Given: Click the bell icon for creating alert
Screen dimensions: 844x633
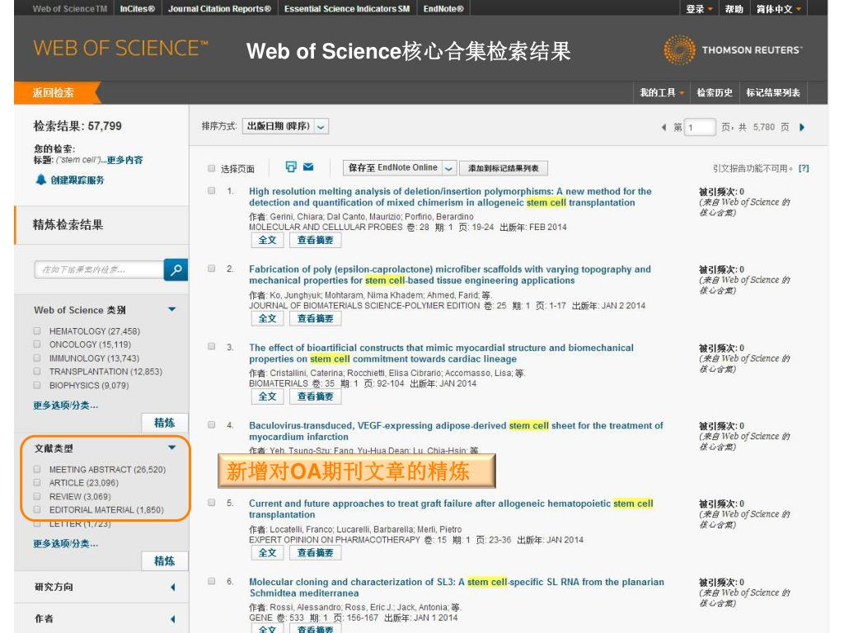Looking at the screenshot, I should coord(40,180).
